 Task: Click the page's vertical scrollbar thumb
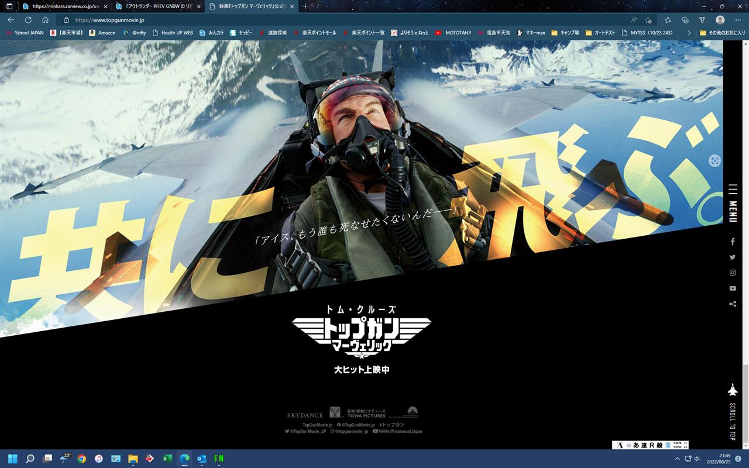pyautogui.click(x=745, y=402)
